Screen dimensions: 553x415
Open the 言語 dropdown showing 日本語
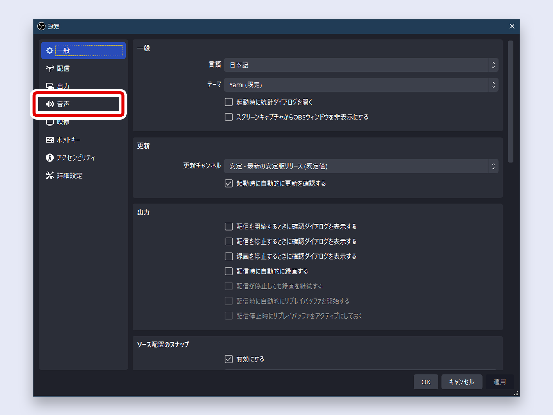point(361,65)
